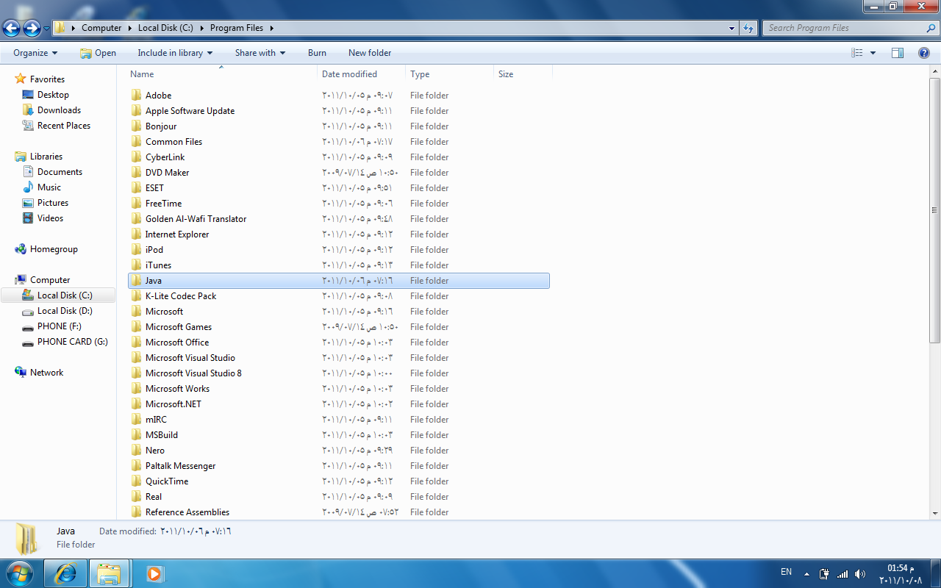
Task: Select the CyberLink folder icon
Action: [x=136, y=157]
